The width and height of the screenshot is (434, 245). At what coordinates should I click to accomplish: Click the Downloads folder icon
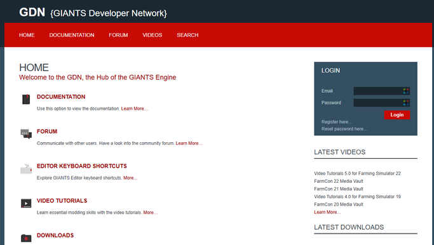coord(26,238)
